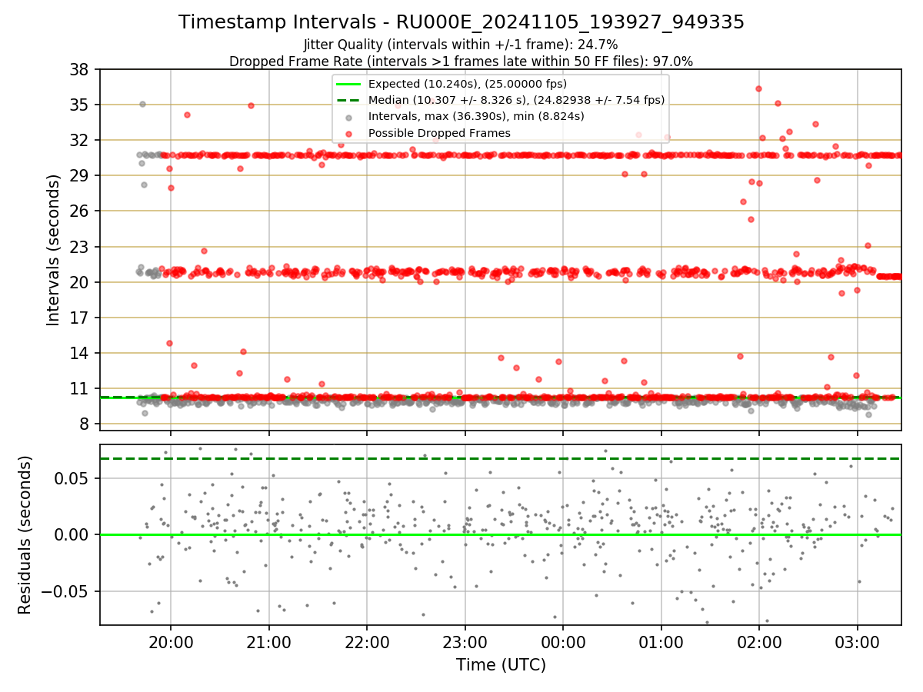Viewport: 923px width, 692px height.
Task: Click the x-axis tick label "01:00"
Action: (x=661, y=642)
